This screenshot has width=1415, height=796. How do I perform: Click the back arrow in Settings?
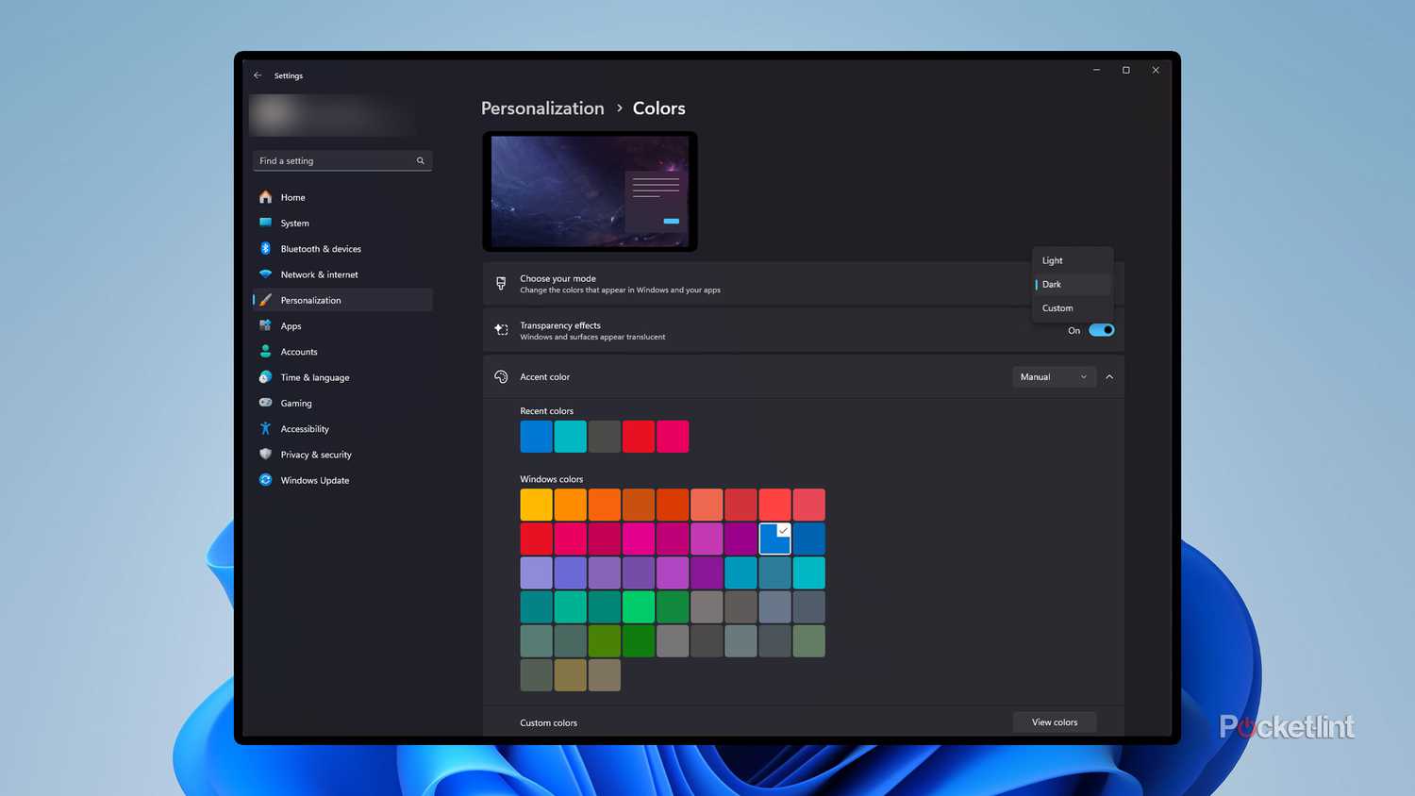tap(258, 75)
